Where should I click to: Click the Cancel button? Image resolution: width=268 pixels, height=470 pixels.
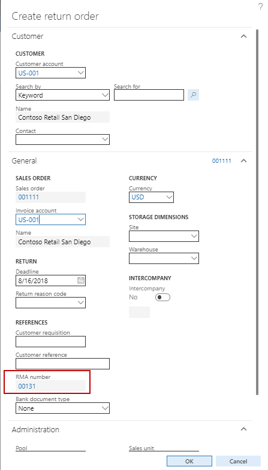pos(238,461)
